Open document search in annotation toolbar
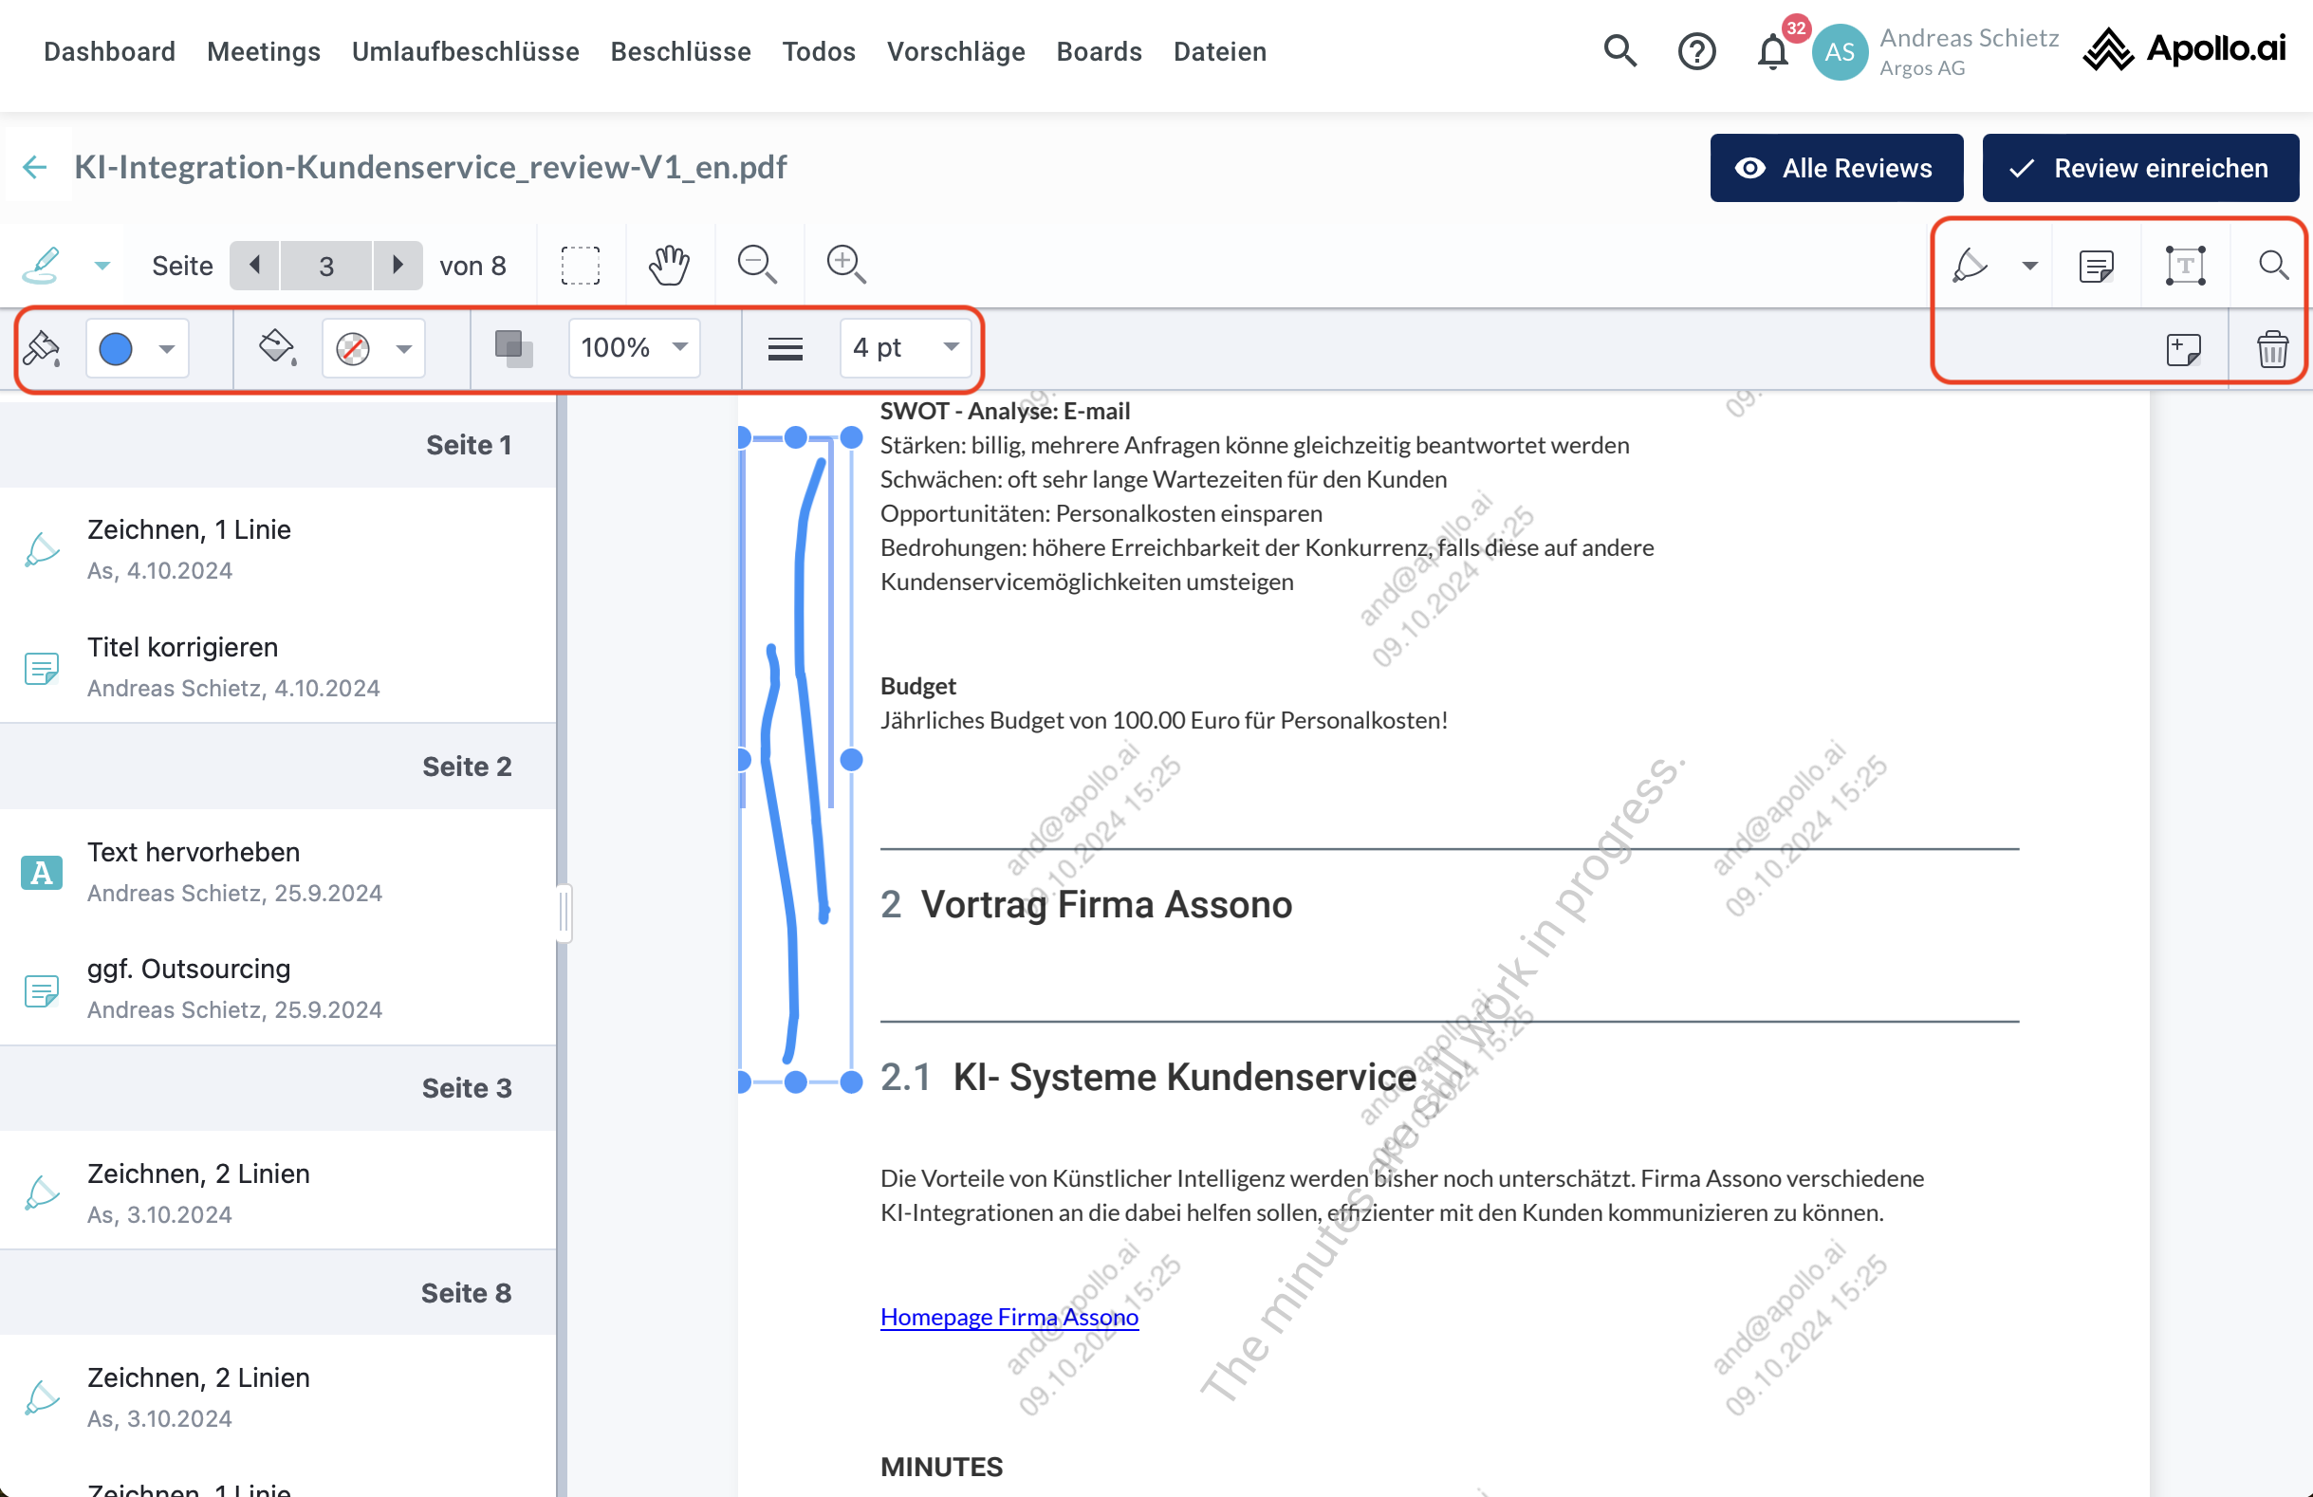The image size is (2313, 1497). pyautogui.click(x=2272, y=266)
